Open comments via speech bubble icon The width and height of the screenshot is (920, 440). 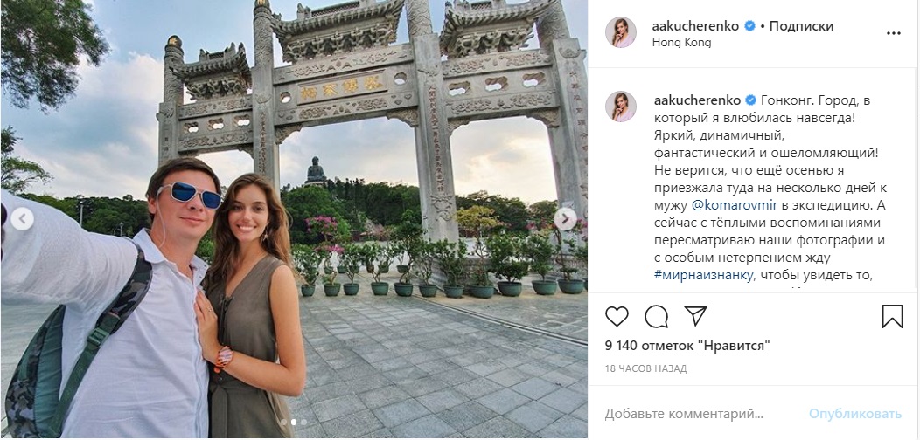pos(656,316)
